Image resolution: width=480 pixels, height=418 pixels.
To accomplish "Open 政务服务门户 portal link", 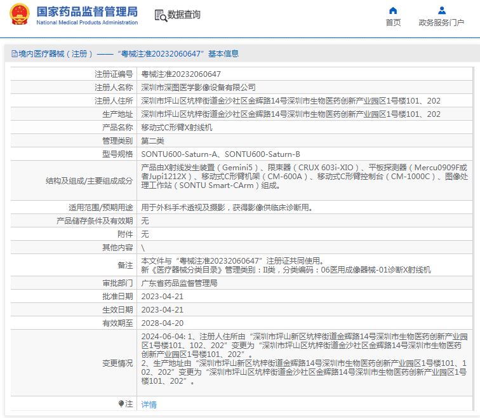I will [x=441, y=23].
